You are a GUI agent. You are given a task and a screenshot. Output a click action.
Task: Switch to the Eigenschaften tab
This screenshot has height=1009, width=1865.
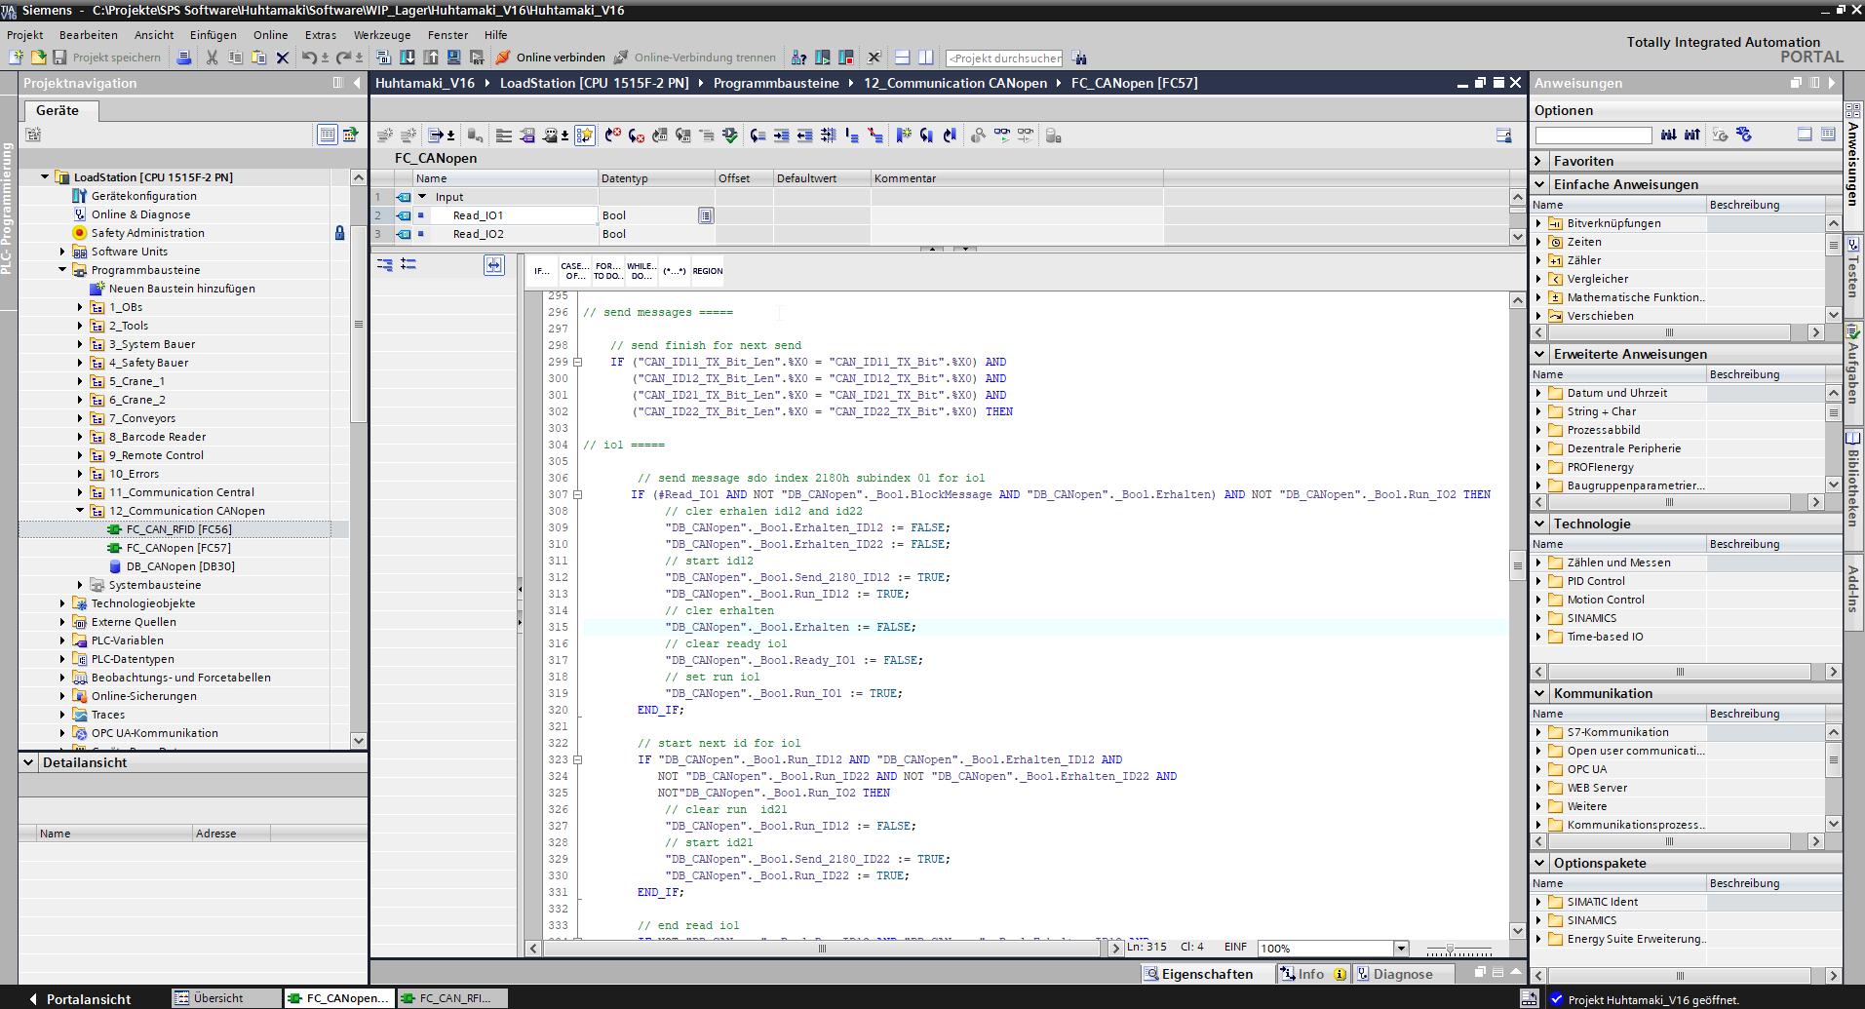click(x=1208, y=974)
